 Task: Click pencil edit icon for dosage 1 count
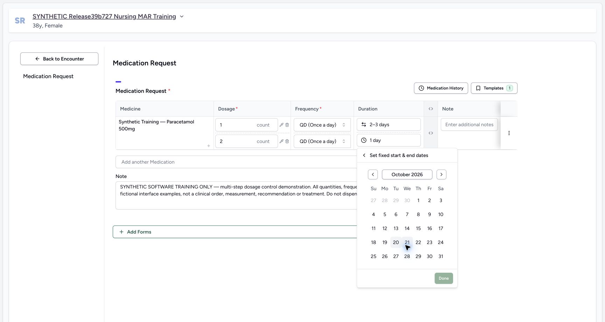point(281,125)
